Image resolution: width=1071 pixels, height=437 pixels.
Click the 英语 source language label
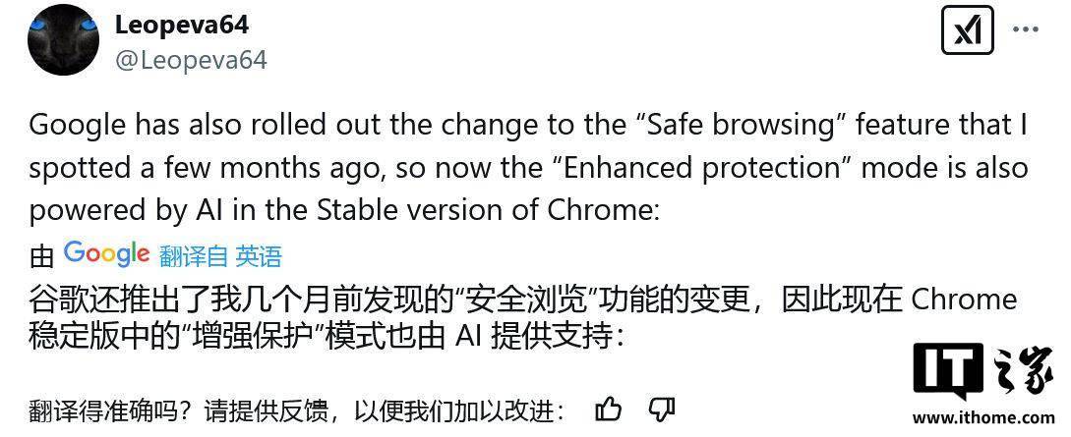259,256
